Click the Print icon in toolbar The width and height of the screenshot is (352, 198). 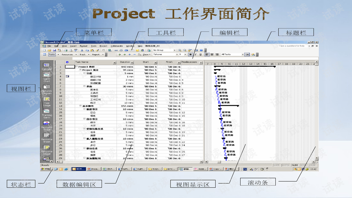point(66,50)
